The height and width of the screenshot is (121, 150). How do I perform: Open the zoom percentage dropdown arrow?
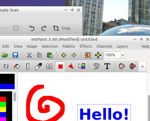123,55
